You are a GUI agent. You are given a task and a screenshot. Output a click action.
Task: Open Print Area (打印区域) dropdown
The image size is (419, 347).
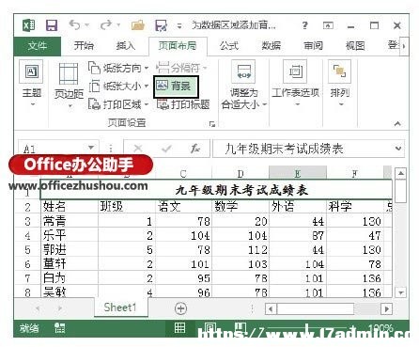point(118,104)
